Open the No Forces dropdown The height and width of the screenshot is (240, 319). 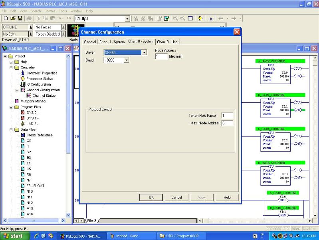(63, 27)
